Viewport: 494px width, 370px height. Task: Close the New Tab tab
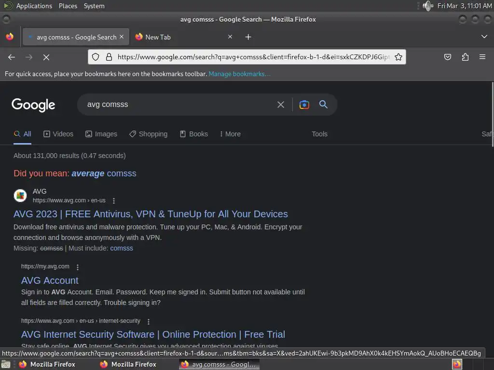(x=230, y=37)
